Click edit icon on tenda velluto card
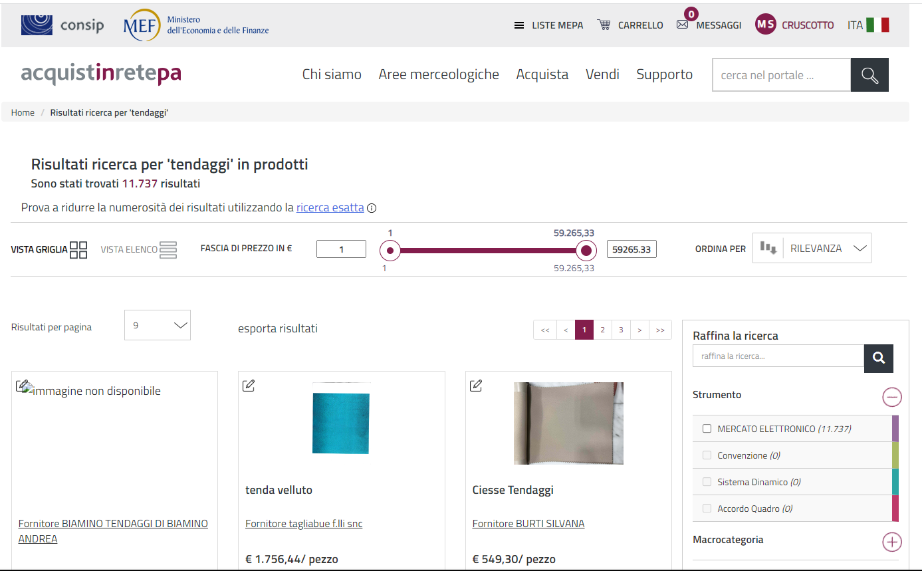 click(x=249, y=386)
